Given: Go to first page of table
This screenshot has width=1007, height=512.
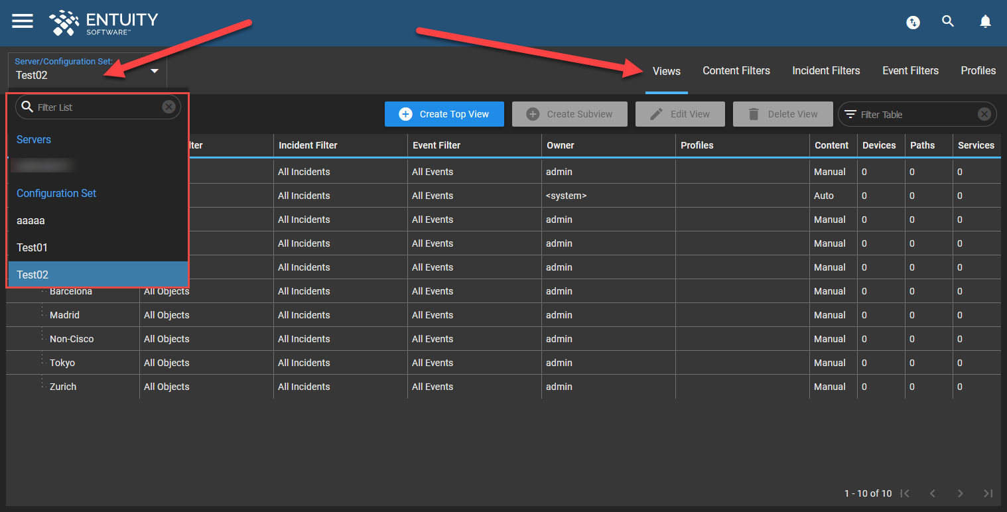Looking at the screenshot, I should 905,493.
